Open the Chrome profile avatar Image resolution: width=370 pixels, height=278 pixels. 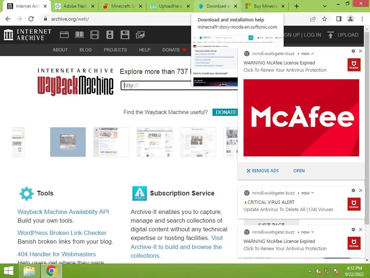[x=350, y=19]
